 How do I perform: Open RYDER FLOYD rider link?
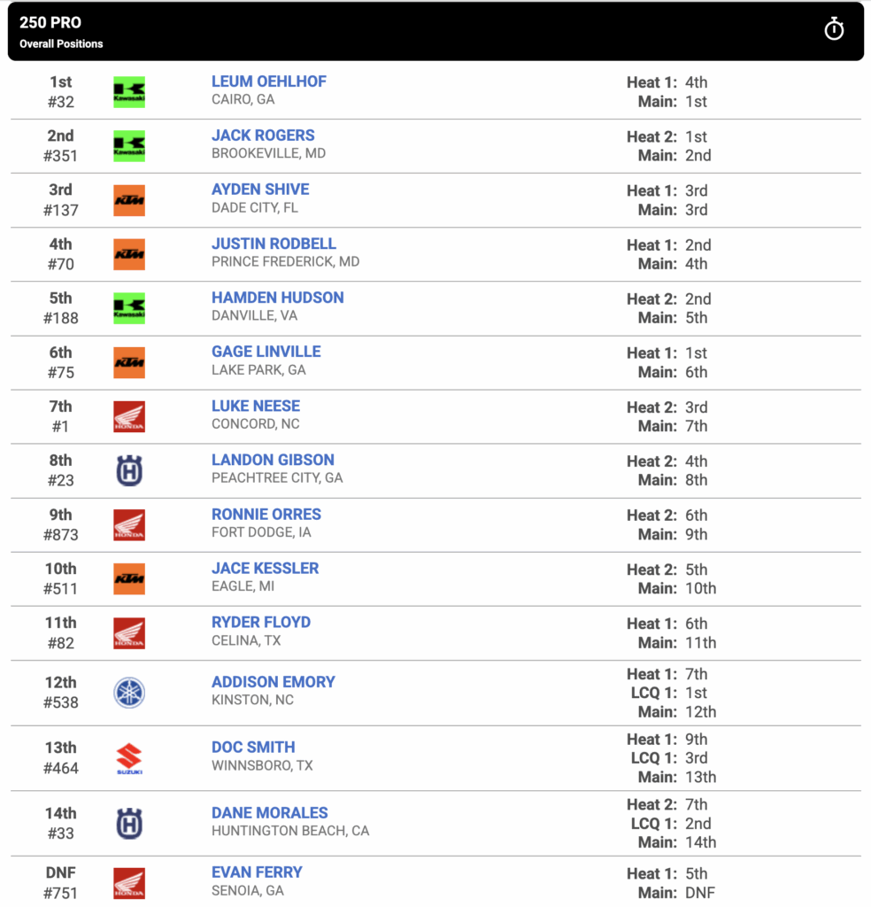click(260, 623)
